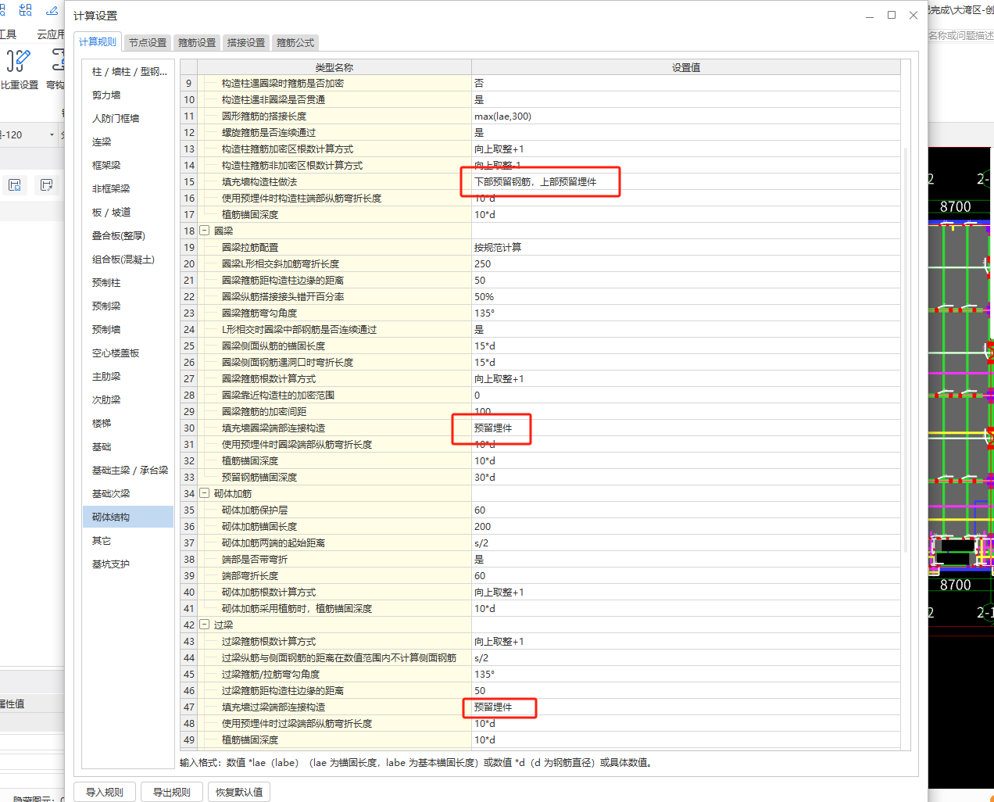Screen dimensions: 994x802
Task: Click the 弯钩 toolbar icon
Action: point(58,60)
